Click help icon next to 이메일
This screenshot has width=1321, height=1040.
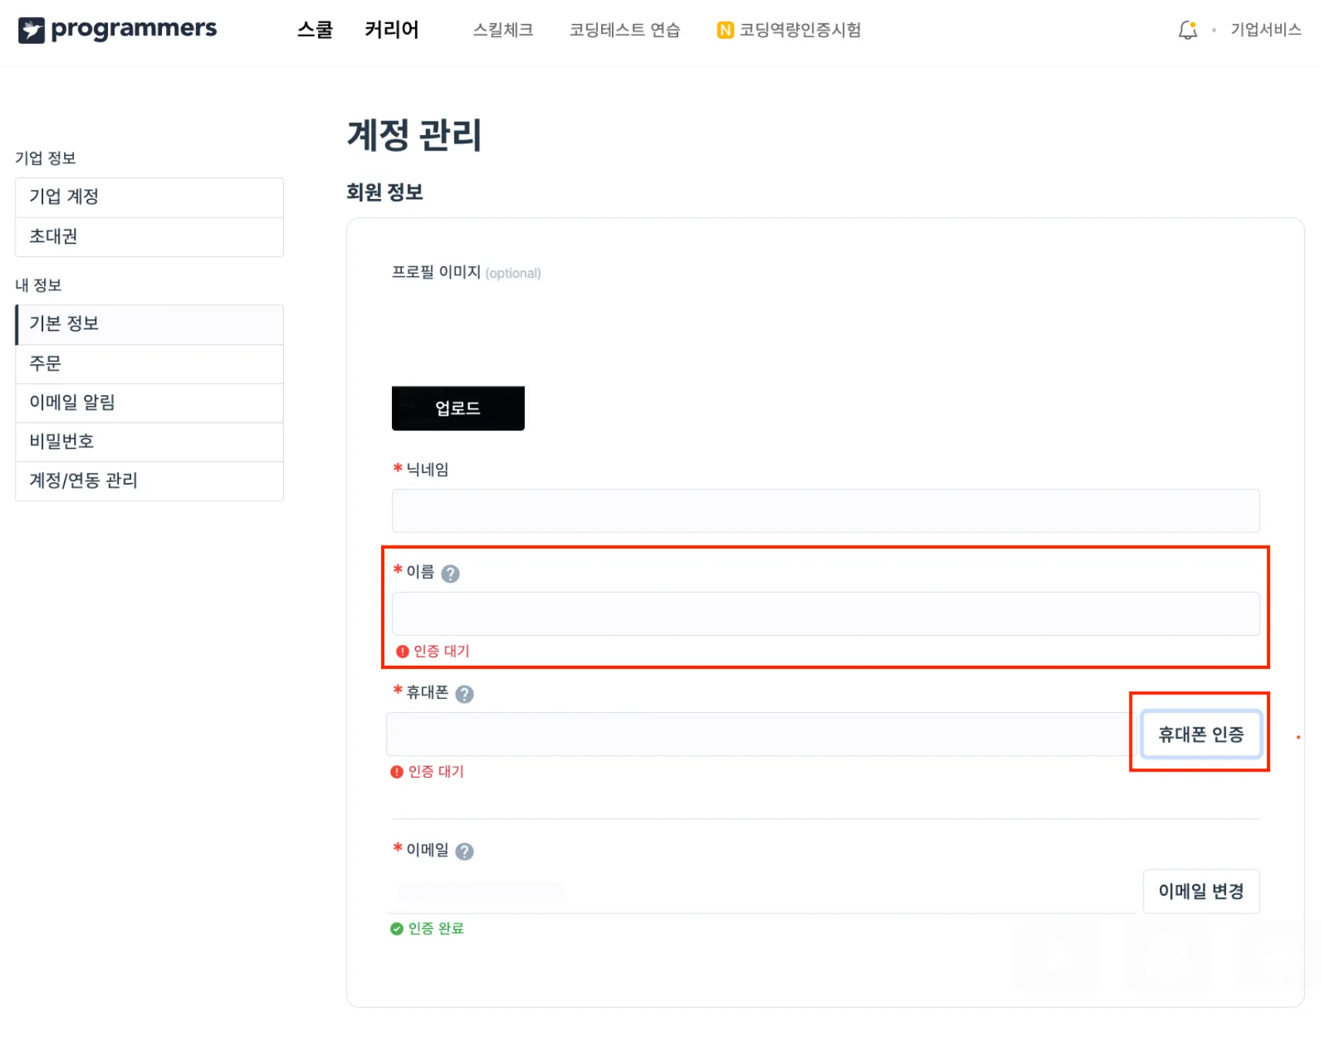pyautogui.click(x=465, y=851)
